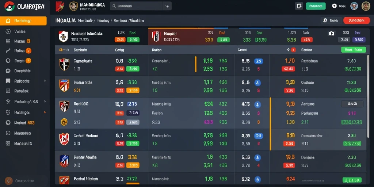Image resolution: width=374 pixels, height=187 pixels.
Task: Click the green button in the top bar
Action: 316,6
